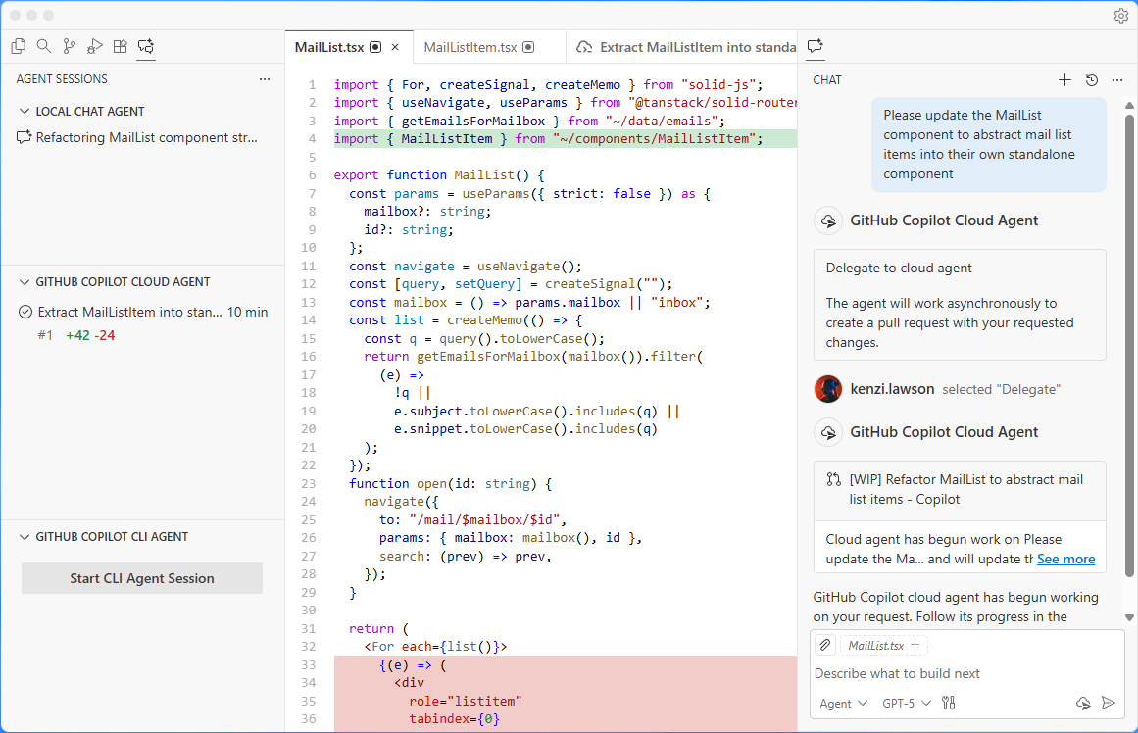Click the See more link
This screenshot has width=1138, height=733.
pyautogui.click(x=1065, y=559)
